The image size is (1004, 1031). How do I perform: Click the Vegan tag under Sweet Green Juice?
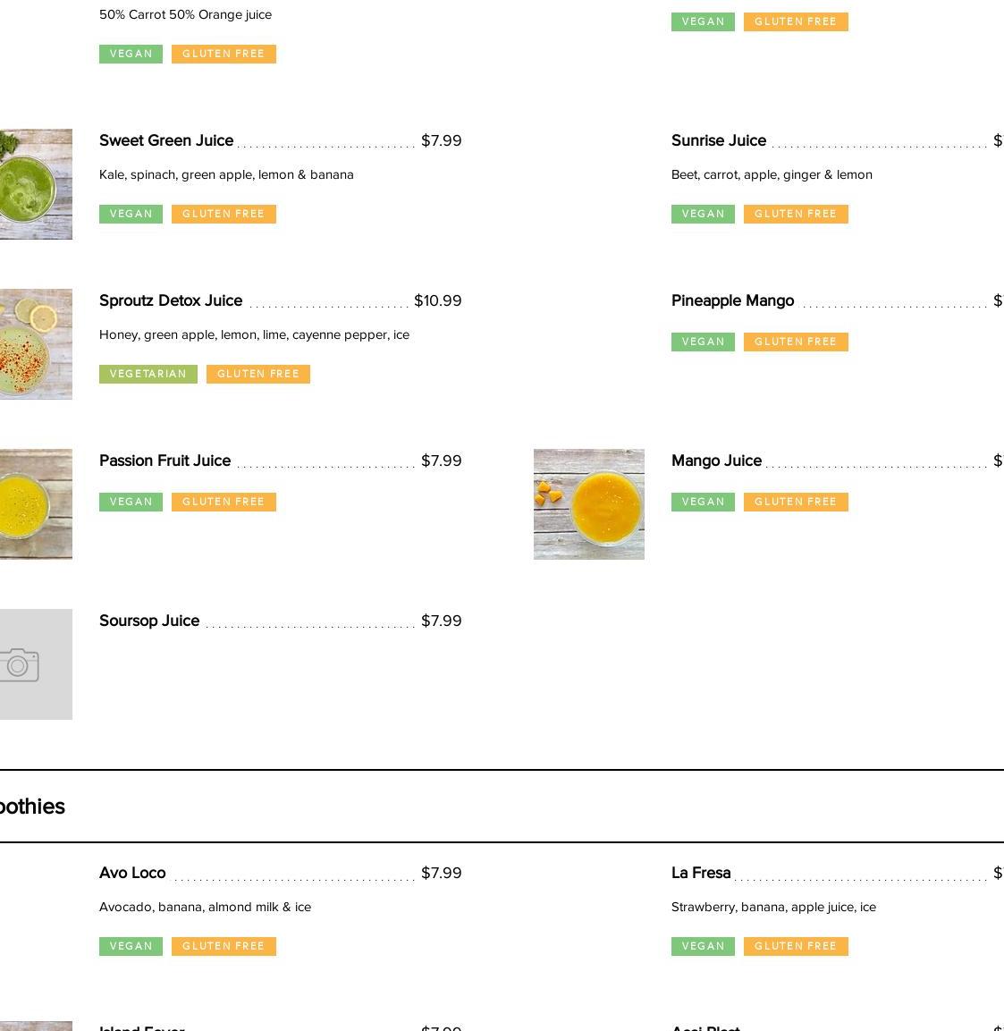(131, 214)
